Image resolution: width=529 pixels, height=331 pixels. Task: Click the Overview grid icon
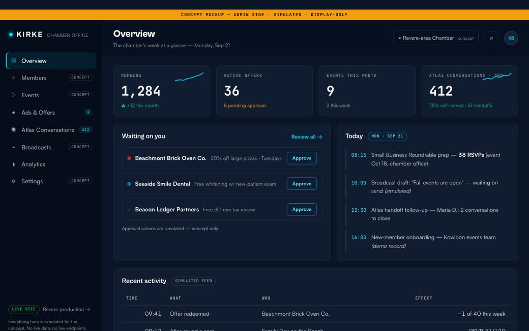pyautogui.click(x=14, y=61)
